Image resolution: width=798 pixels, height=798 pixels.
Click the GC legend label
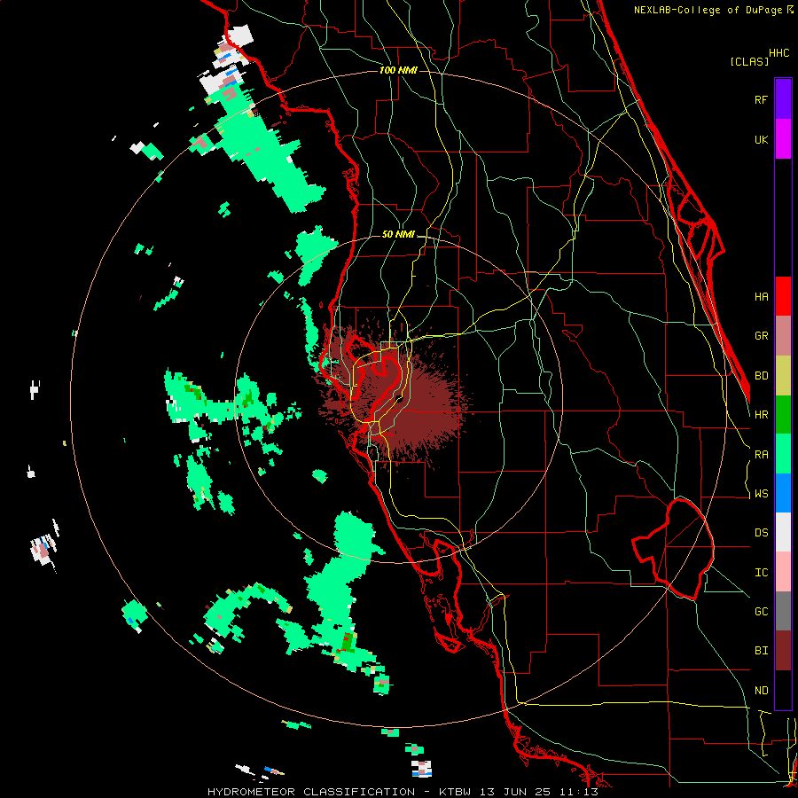click(x=761, y=612)
